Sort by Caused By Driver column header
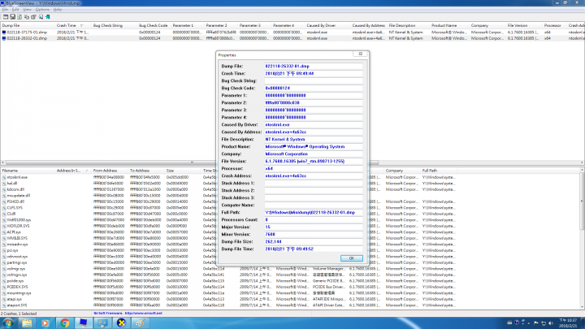 pos(327,25)
